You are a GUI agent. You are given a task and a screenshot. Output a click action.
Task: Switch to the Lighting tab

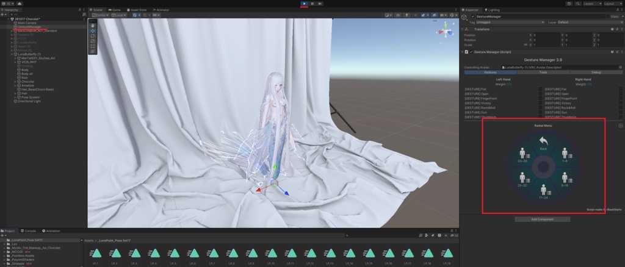(x=492, y=10)
